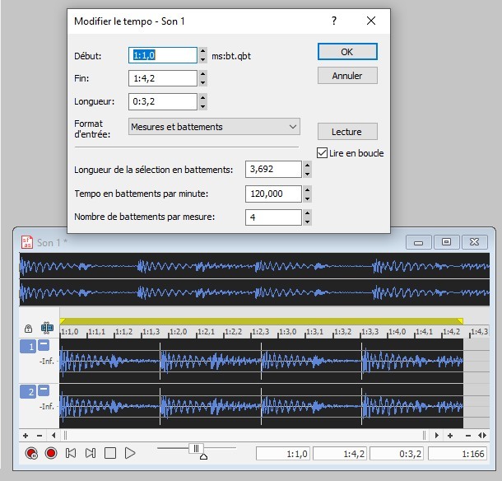502x481 pixels.
Task: Go to start with the rewind icon
Action: 71,452
